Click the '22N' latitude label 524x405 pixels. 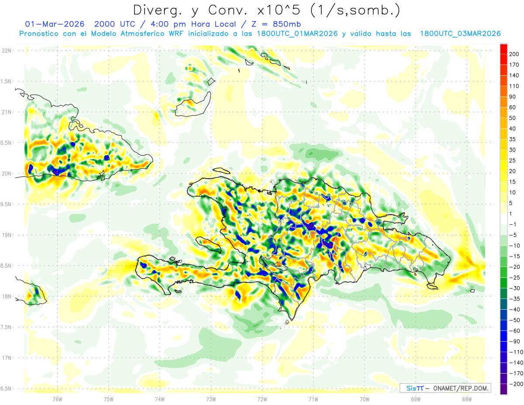(7, 51)
